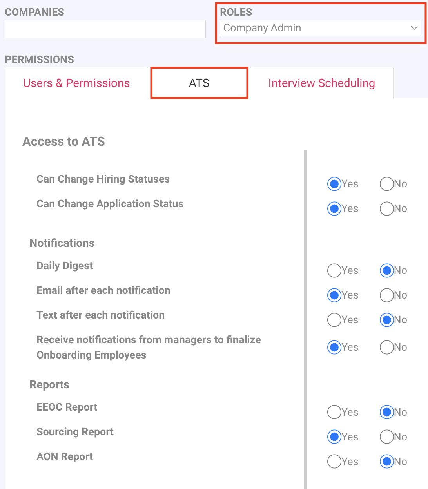This screenshot has width=428, height=489.
Task: Enable Daily Digest with Yes
Action: [x=334, y=270]
